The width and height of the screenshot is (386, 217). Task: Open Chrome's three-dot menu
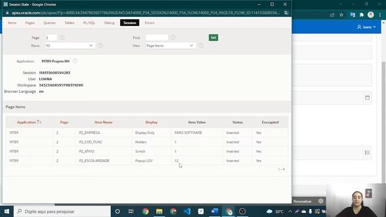(380, 15)
